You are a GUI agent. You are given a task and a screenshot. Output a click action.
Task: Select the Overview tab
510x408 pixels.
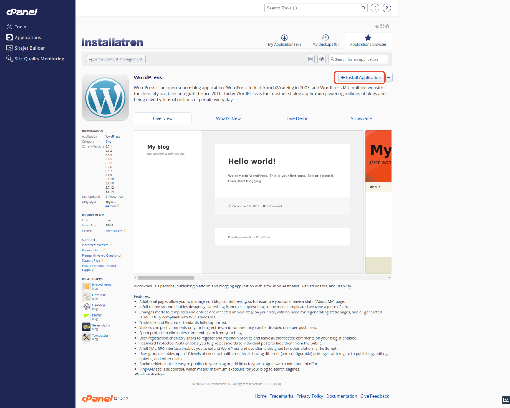[x=163, y=118]
